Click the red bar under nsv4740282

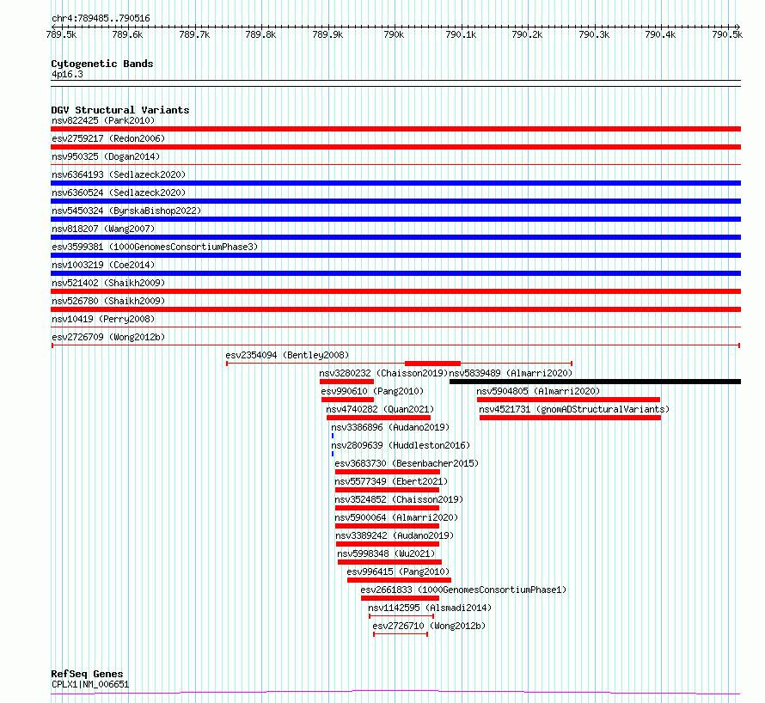pyautogui.click(x=378, y=418)
